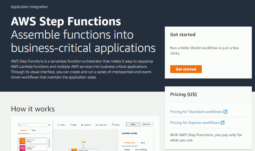Click the orange Get started button
The height and width of the screenshot is (151, 255).
pos(186,69)
